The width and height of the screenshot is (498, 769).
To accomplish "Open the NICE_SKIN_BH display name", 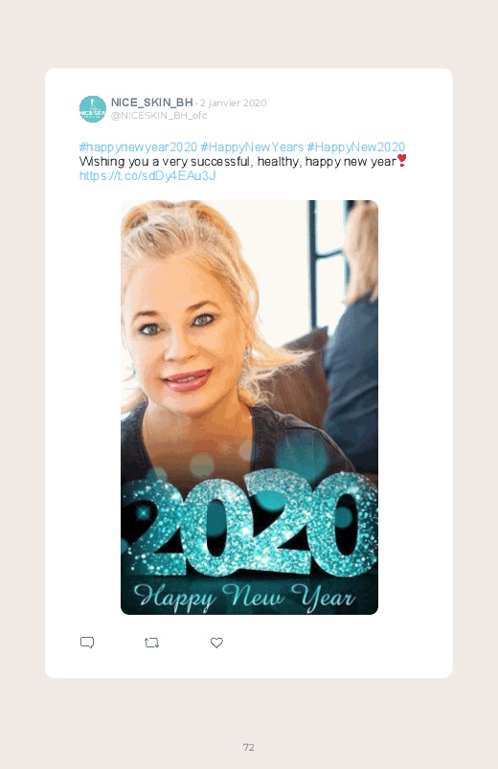I will (151, 102).
